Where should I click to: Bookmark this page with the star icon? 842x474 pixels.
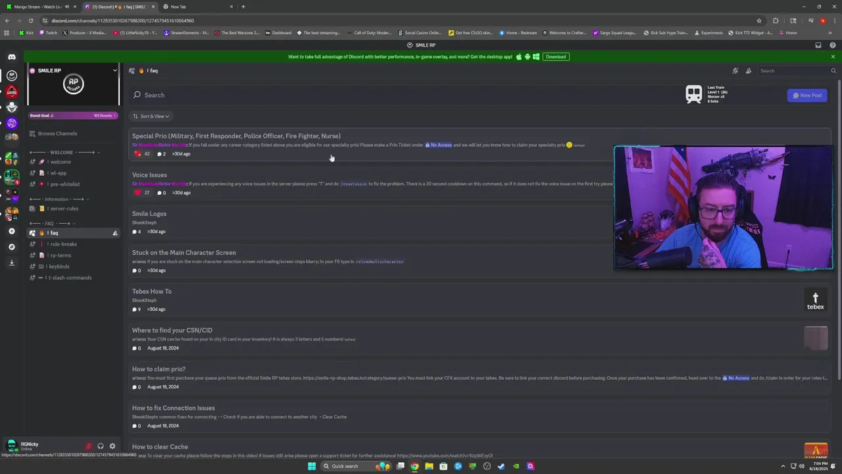(x=759, y=20)
